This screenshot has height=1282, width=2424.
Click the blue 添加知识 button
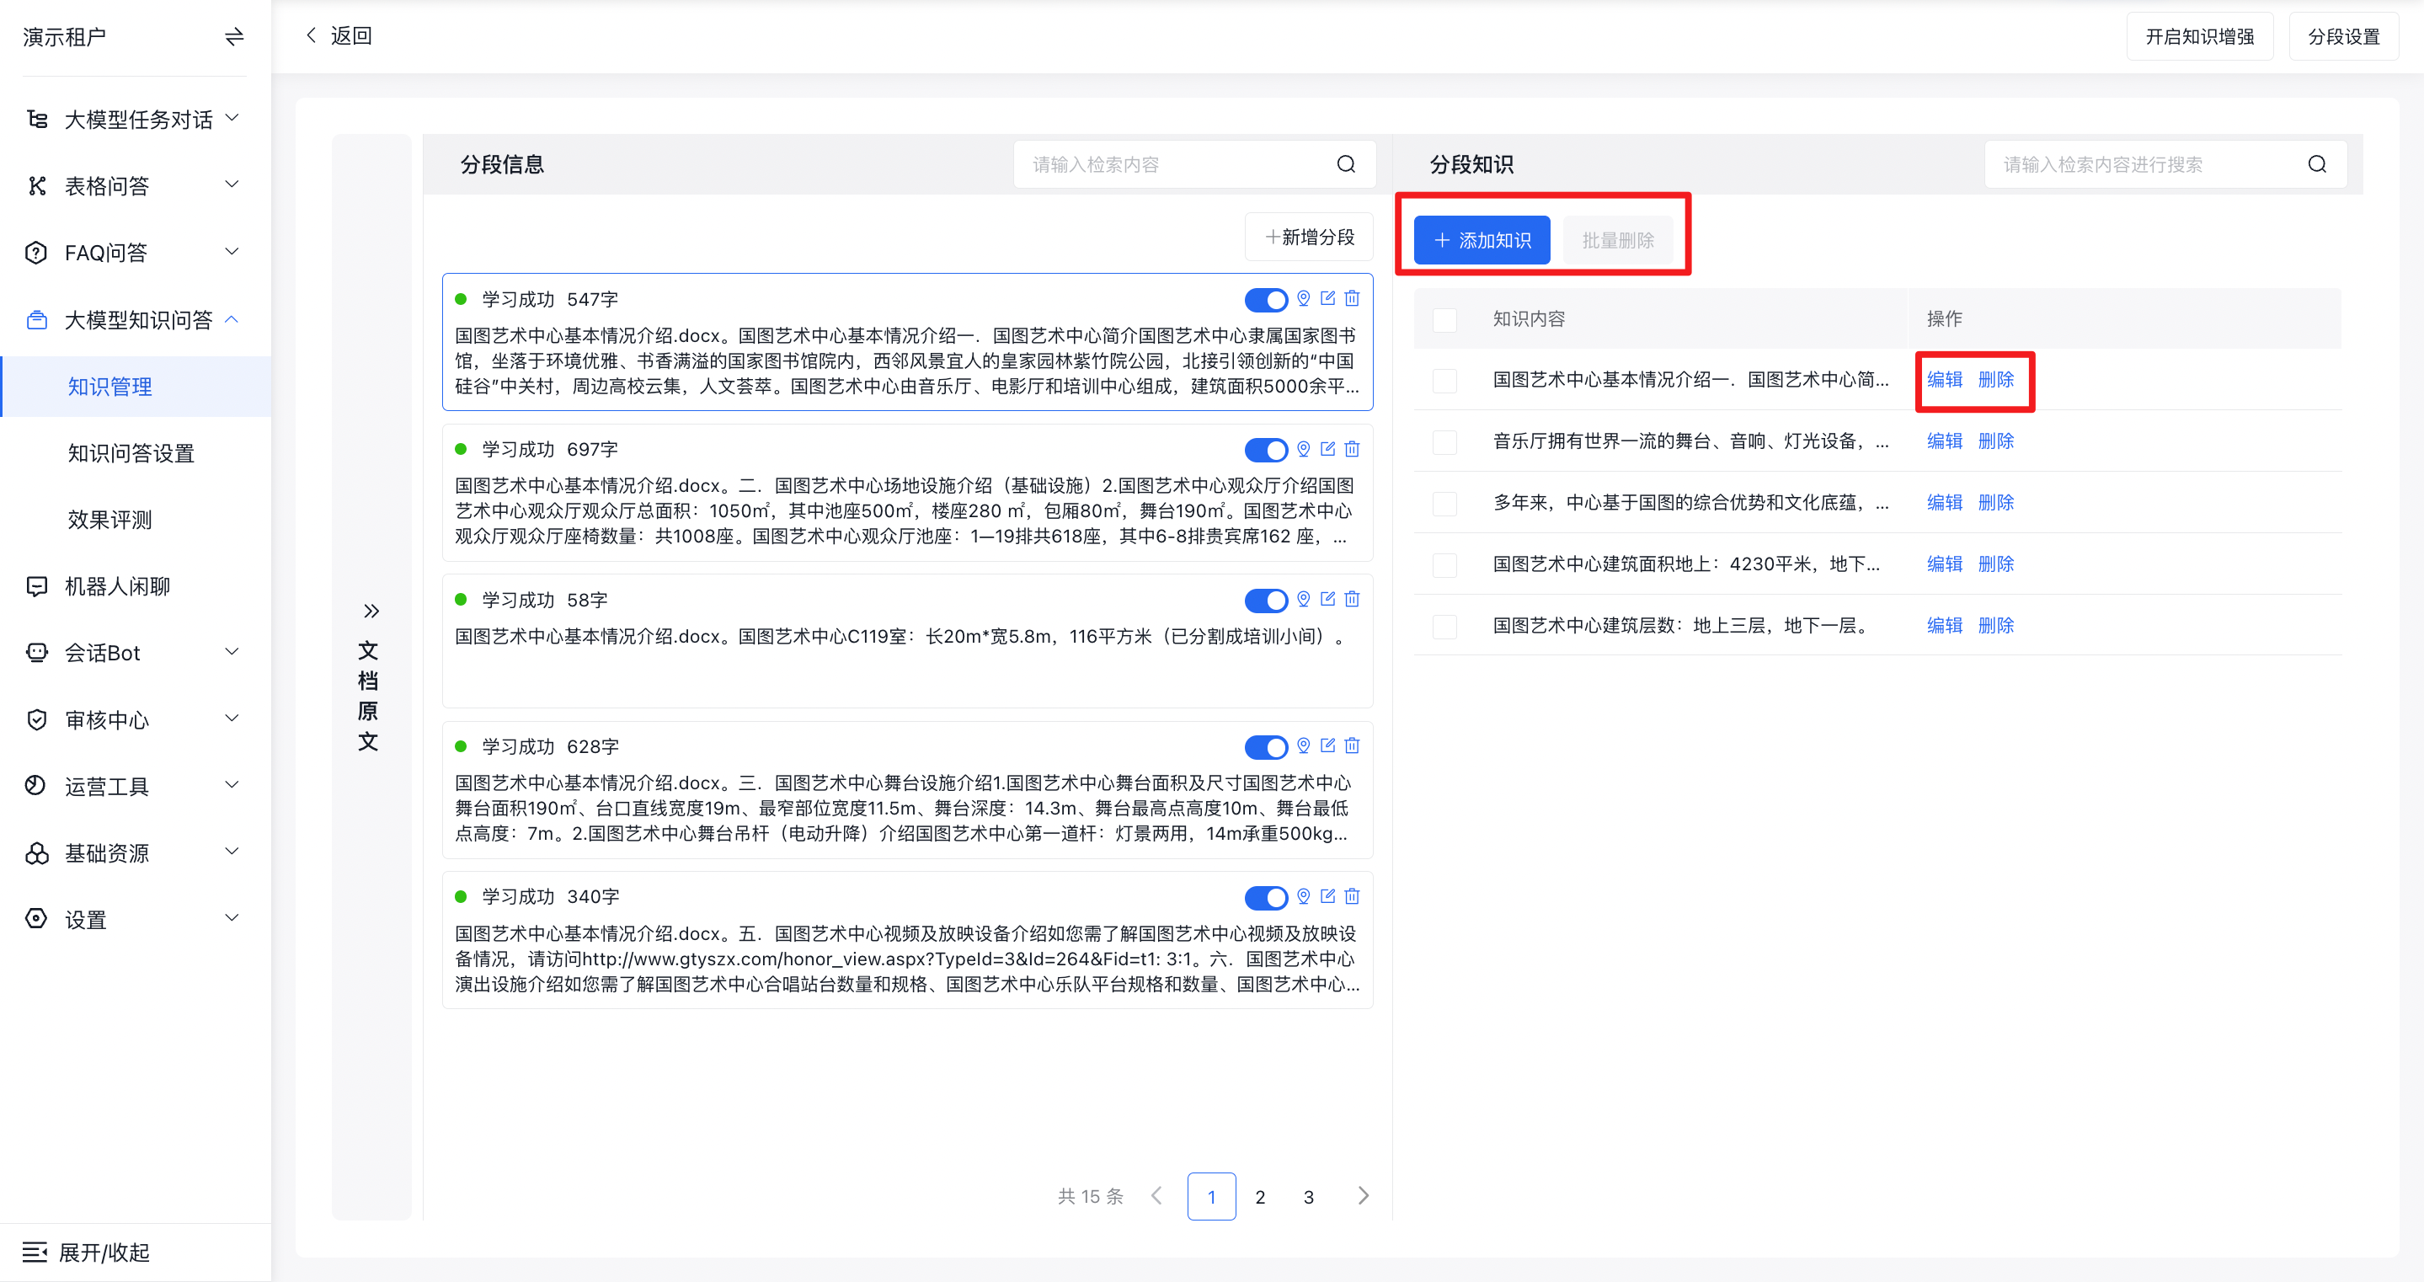pos(1482,240)
